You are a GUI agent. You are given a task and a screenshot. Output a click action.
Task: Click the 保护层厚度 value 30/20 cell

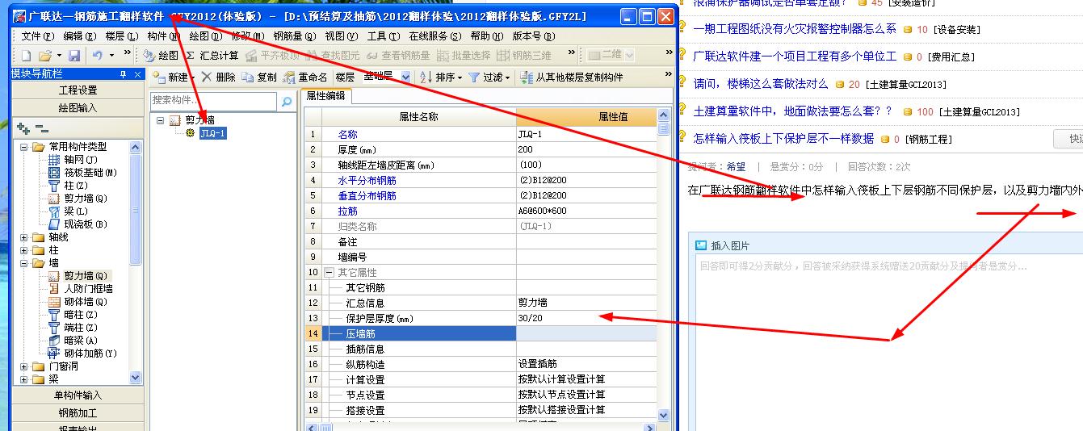pos(586,319)
